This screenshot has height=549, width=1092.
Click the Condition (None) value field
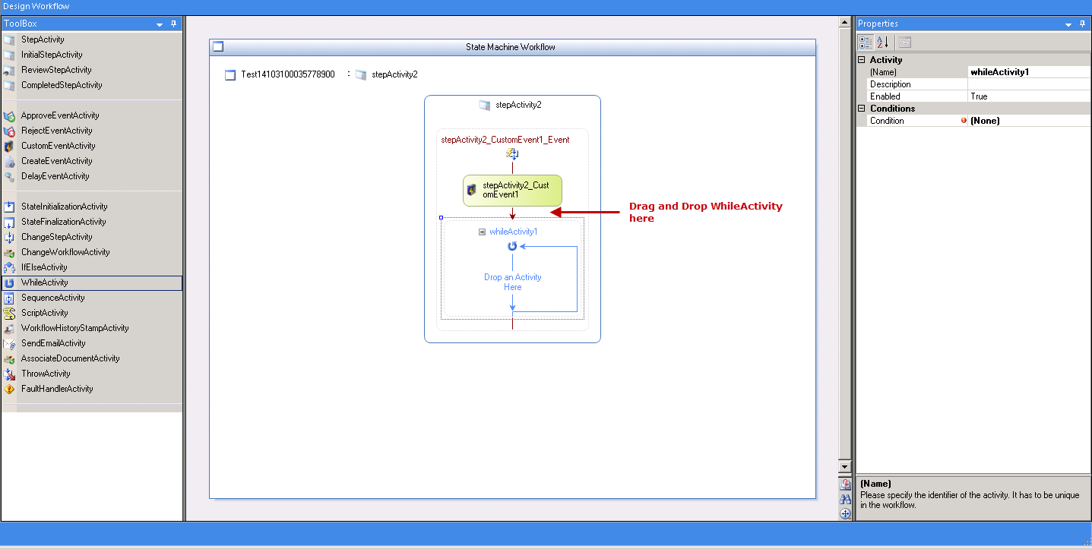point(1029,121)
